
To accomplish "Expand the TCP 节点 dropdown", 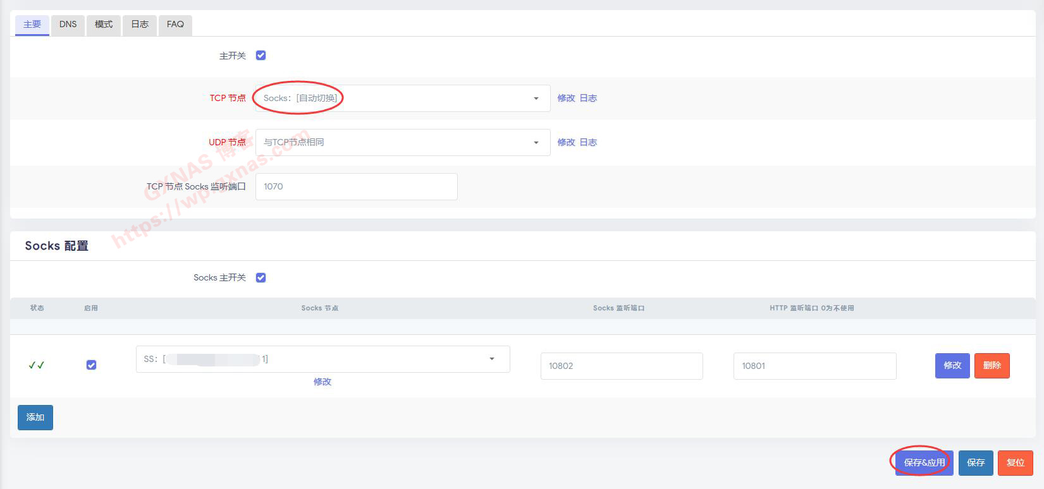I will click(402, 99).
